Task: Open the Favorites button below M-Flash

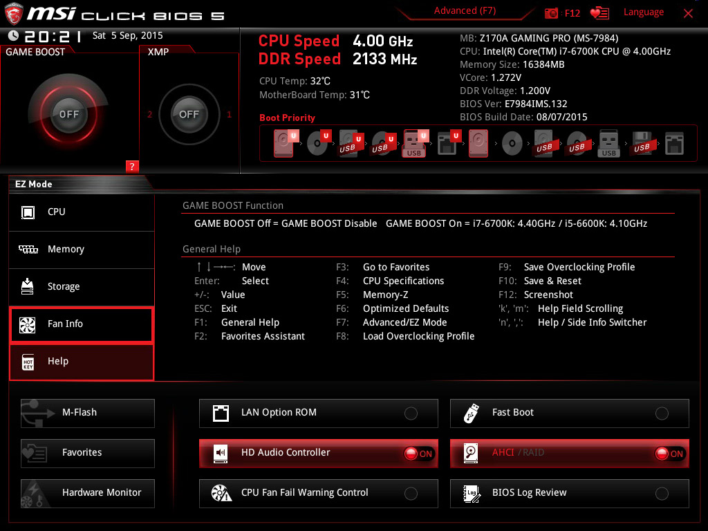Action: 88,454
